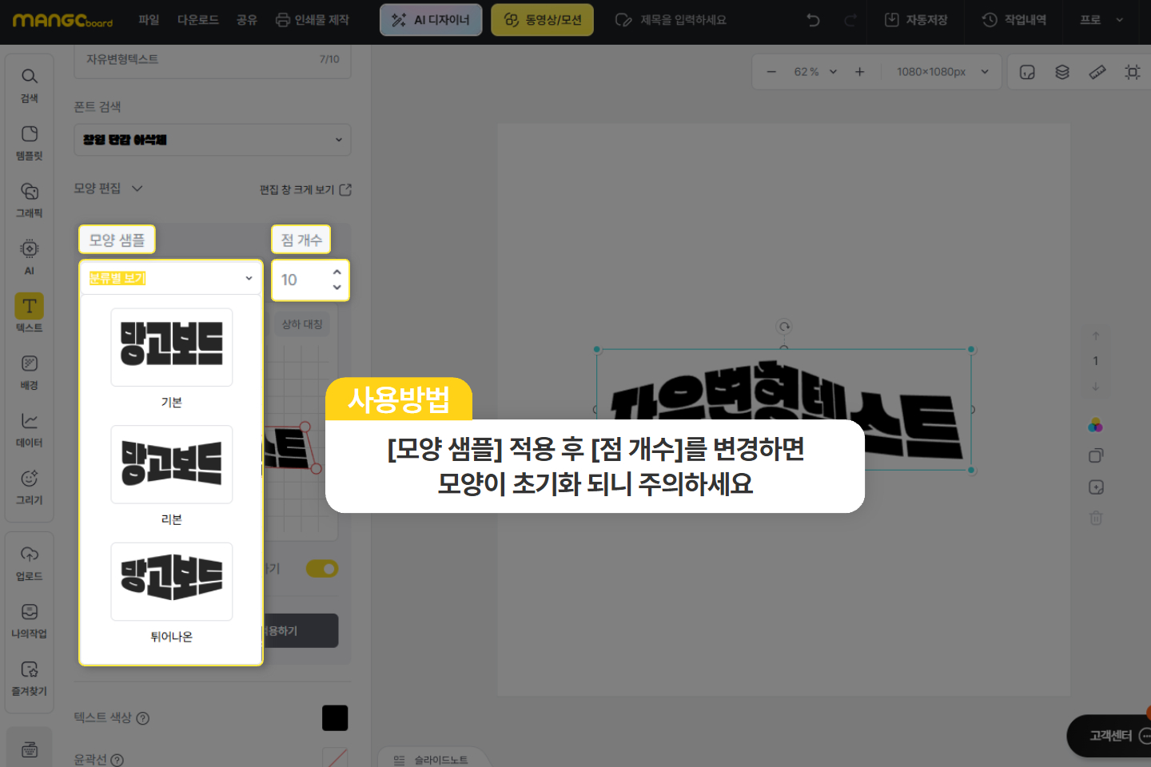1151x767 pixels.
Task: Expand the 분류별 보기 dropdown
Action: click(171, 278)
